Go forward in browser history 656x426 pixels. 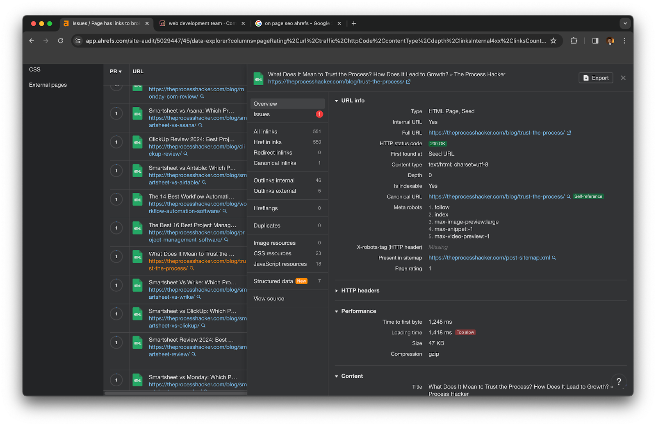pyautogui.click(x=46, y=41)
